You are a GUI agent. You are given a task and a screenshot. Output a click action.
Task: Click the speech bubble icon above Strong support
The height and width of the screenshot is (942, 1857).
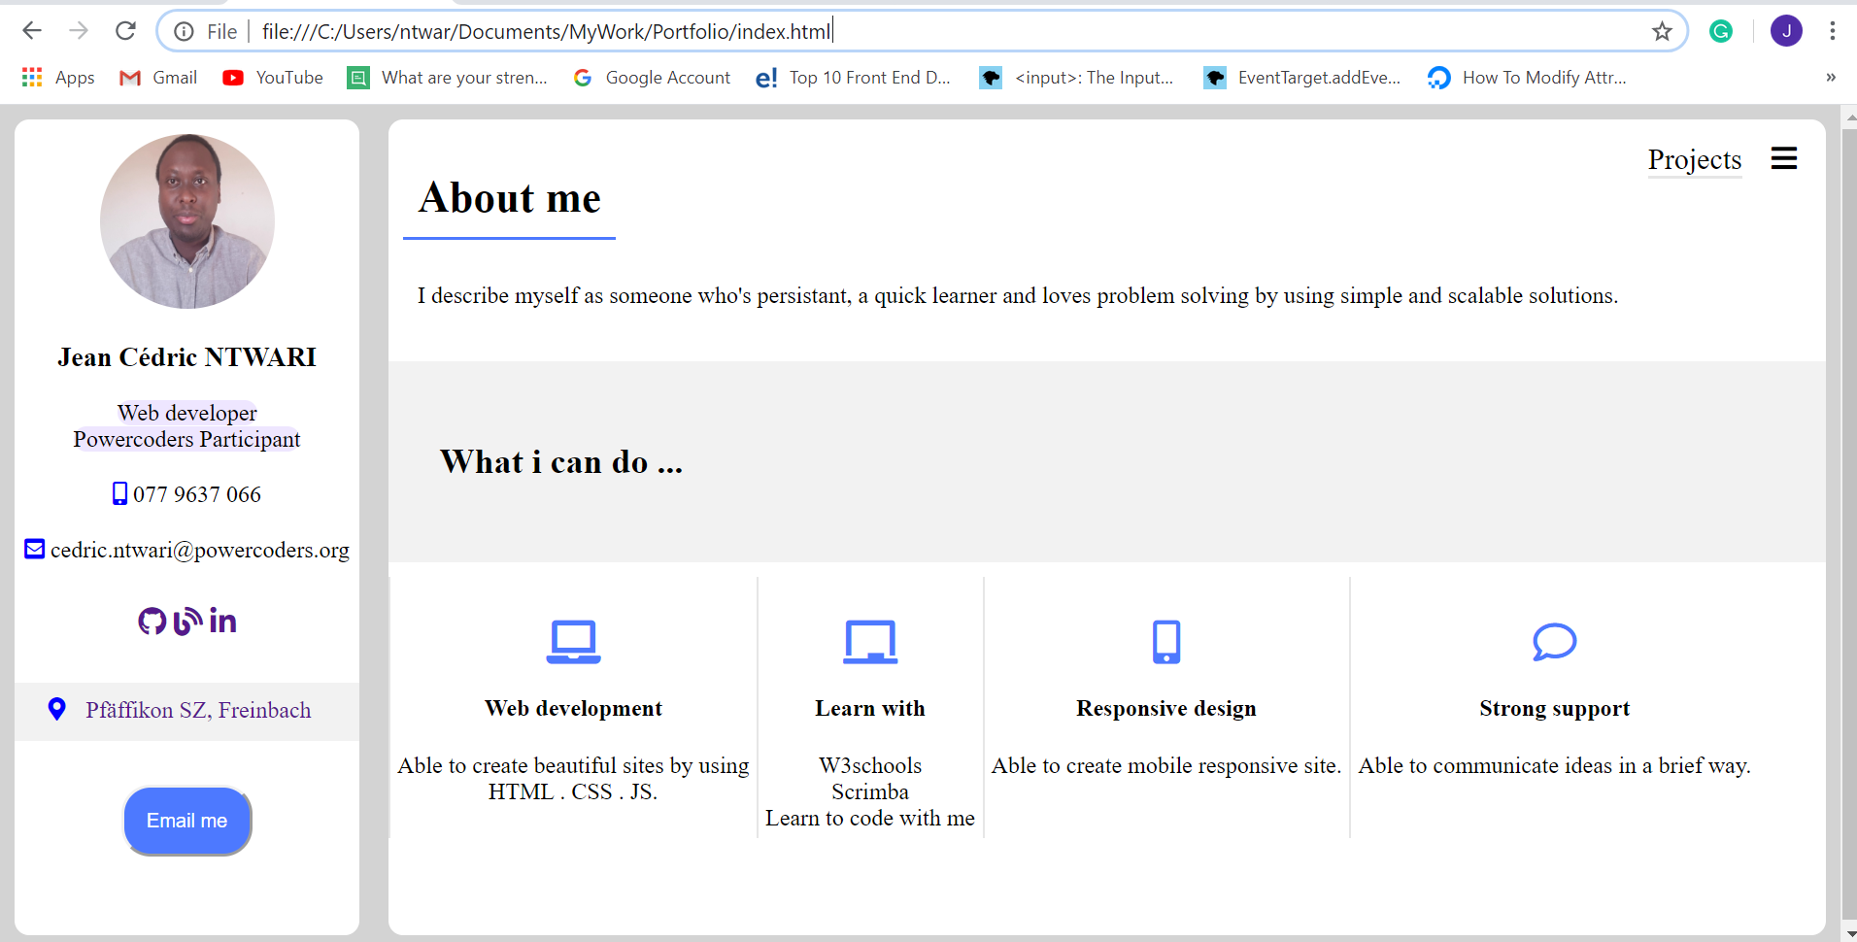point(1554,642)
